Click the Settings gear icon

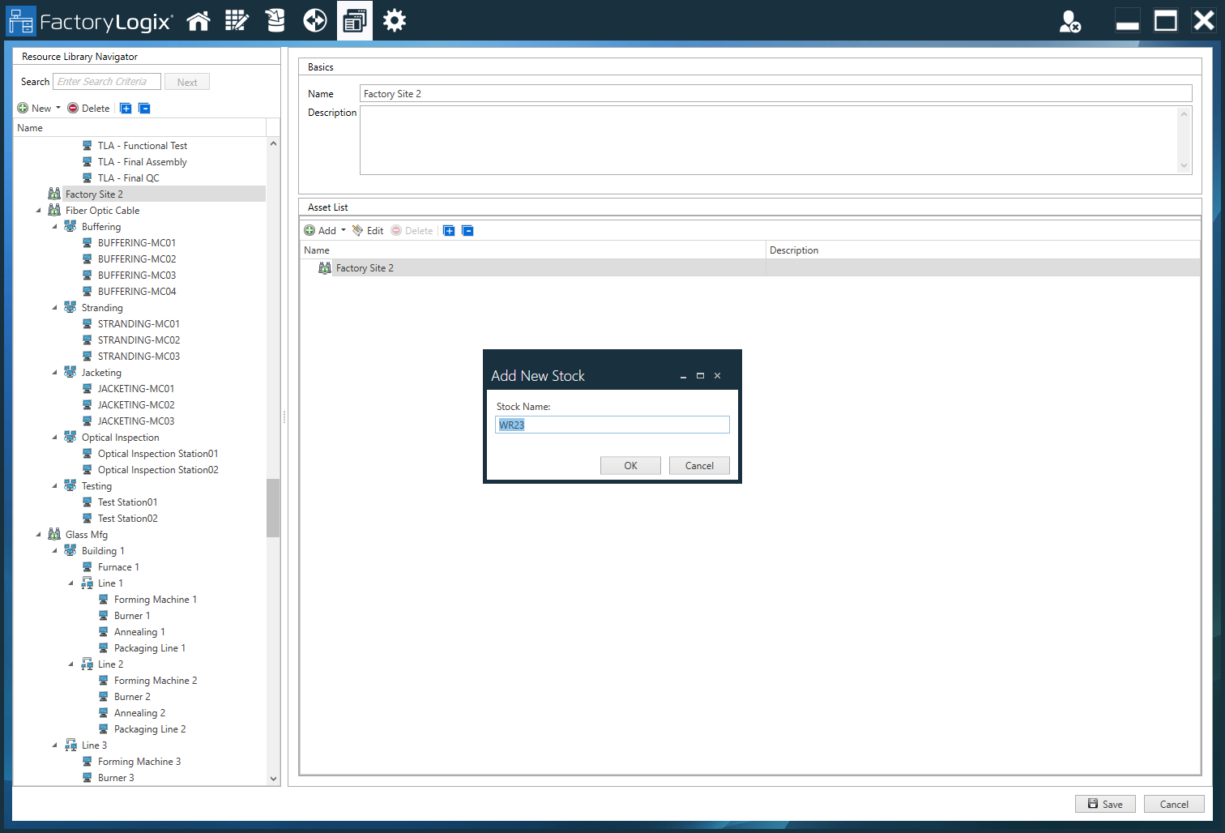click(x=395, y=20)
